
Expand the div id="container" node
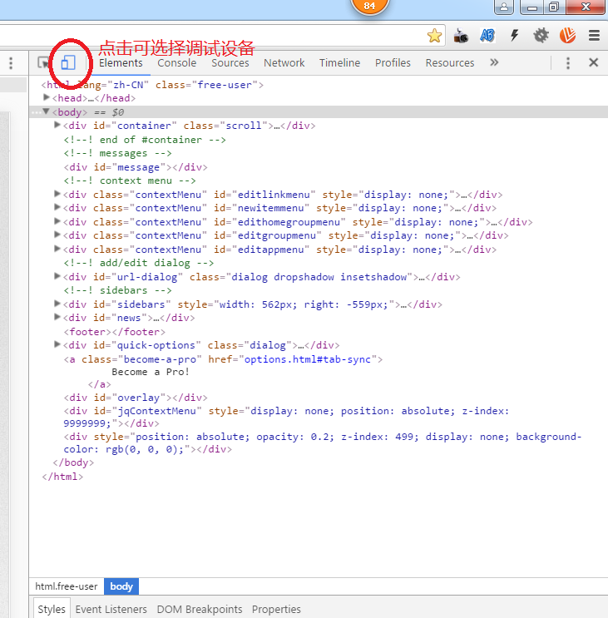point(57,126)
